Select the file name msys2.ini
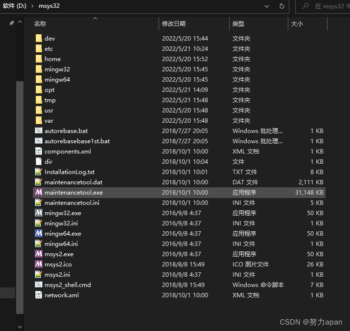 (x=57, y=275)
